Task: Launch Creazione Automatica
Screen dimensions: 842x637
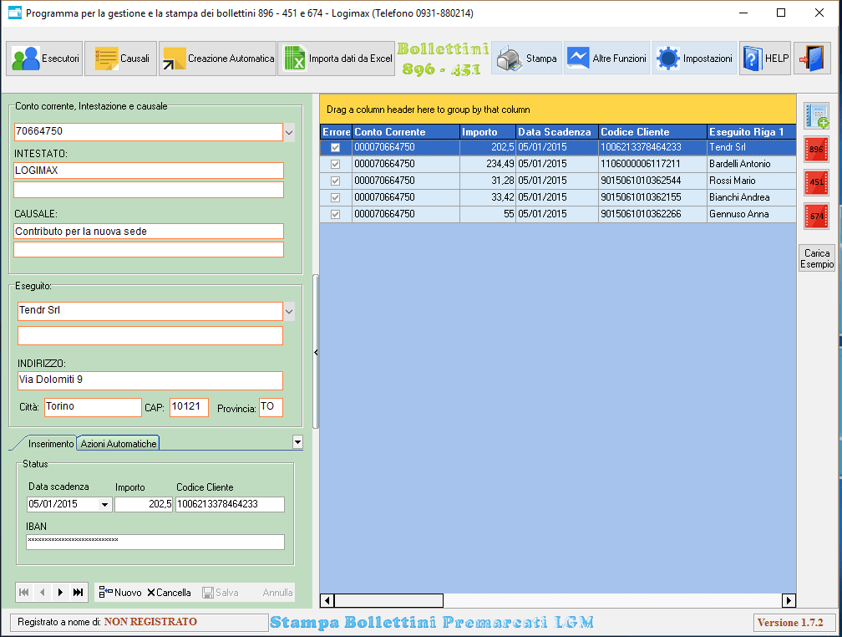Action: coord(217,58)
